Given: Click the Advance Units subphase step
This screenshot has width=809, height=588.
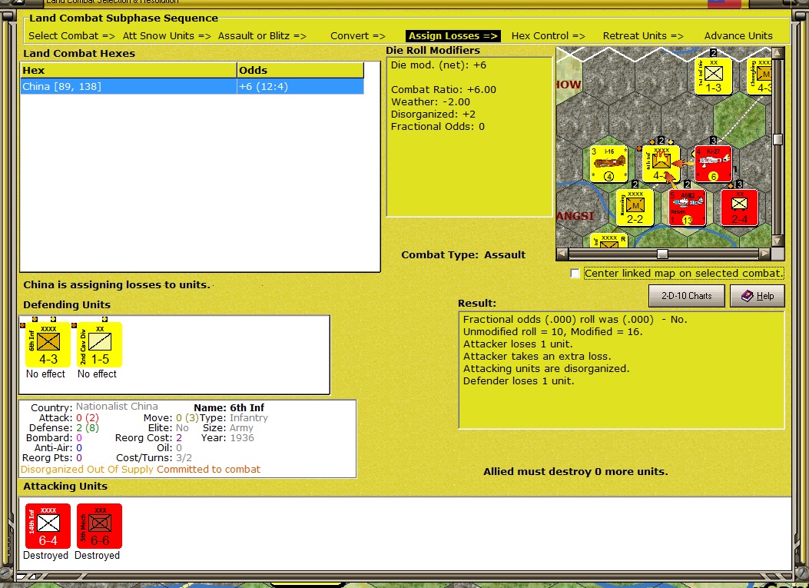Looking at the screenshot, I should pos(738,35).
